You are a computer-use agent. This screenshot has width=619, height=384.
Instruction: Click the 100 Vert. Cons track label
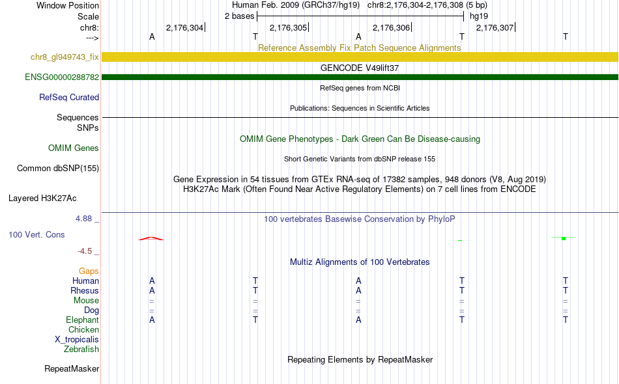tap(36, 234)
